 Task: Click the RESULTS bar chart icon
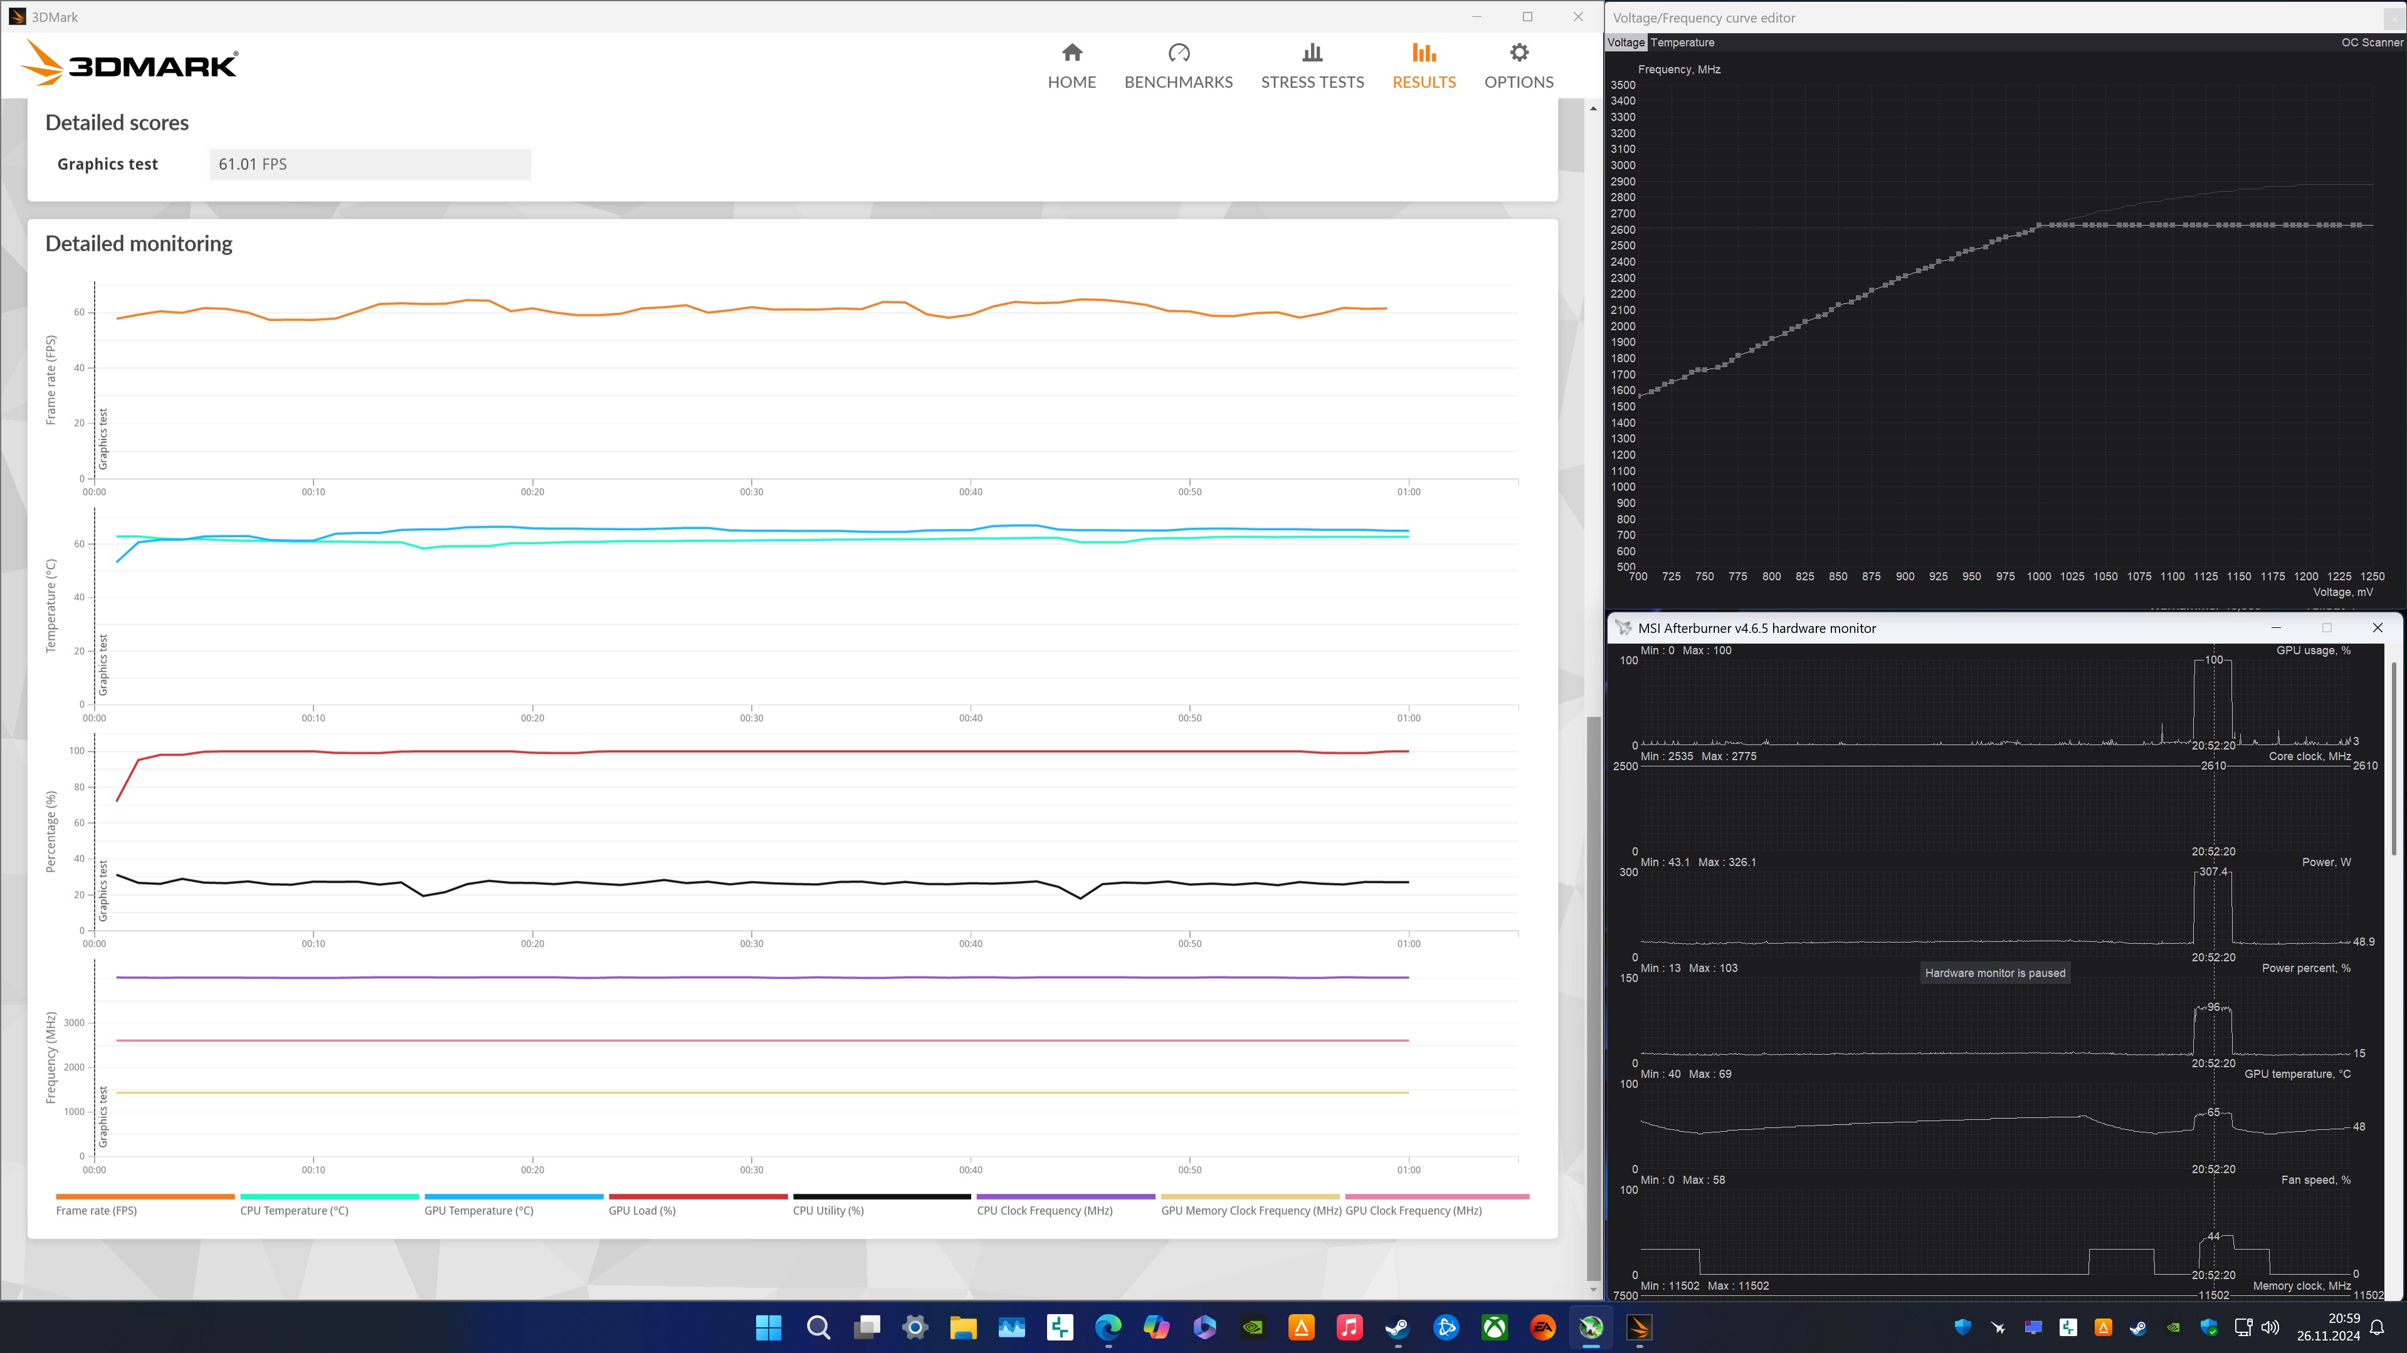1423,53
